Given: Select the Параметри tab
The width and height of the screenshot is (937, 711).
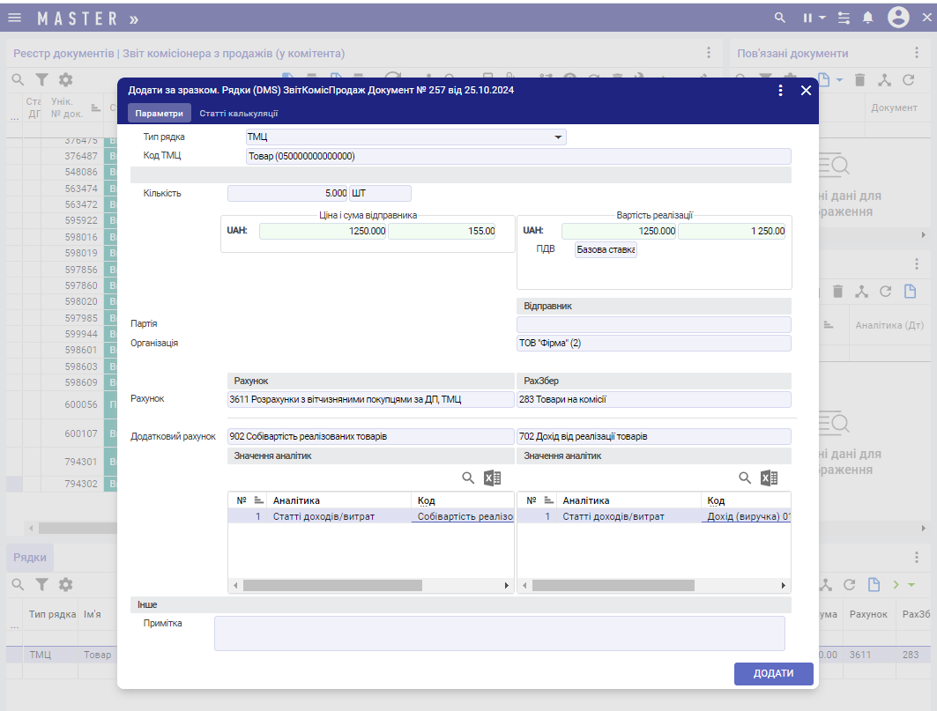Looking at the screenshot, I should 159,113.
